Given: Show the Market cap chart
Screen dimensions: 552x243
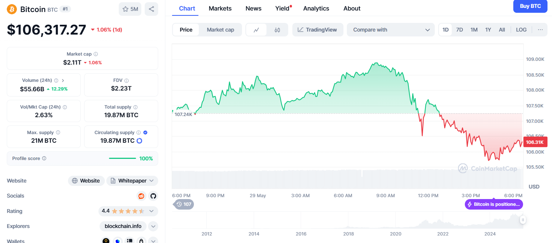Looking at the screenshot, I should [x=221, y=30].
